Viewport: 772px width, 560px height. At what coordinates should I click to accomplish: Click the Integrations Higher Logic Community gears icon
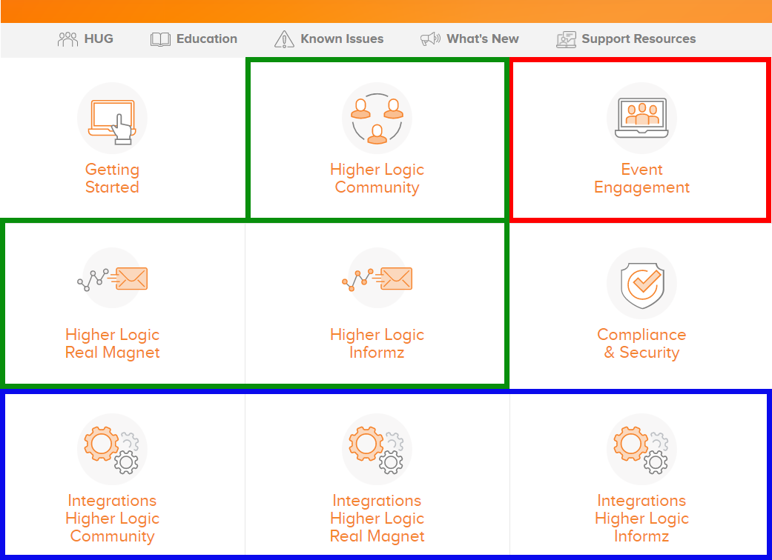(x=112, y=450)
